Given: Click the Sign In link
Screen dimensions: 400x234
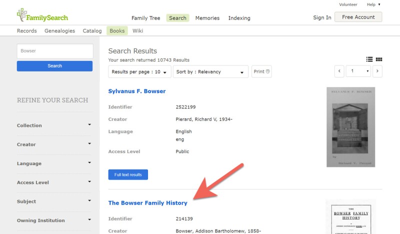Looking at the screenshot, I should tap(322, 17).
